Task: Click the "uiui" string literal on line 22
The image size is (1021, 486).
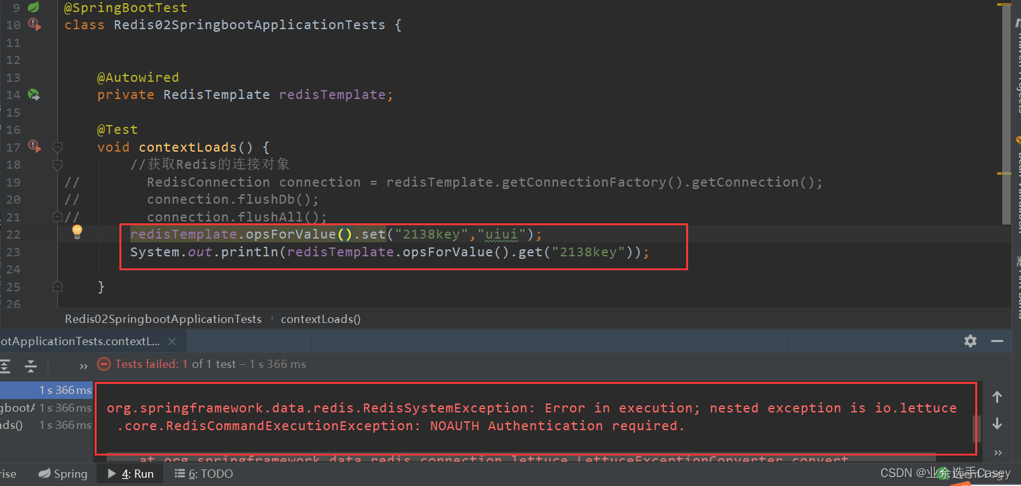Action: [501, 234]
